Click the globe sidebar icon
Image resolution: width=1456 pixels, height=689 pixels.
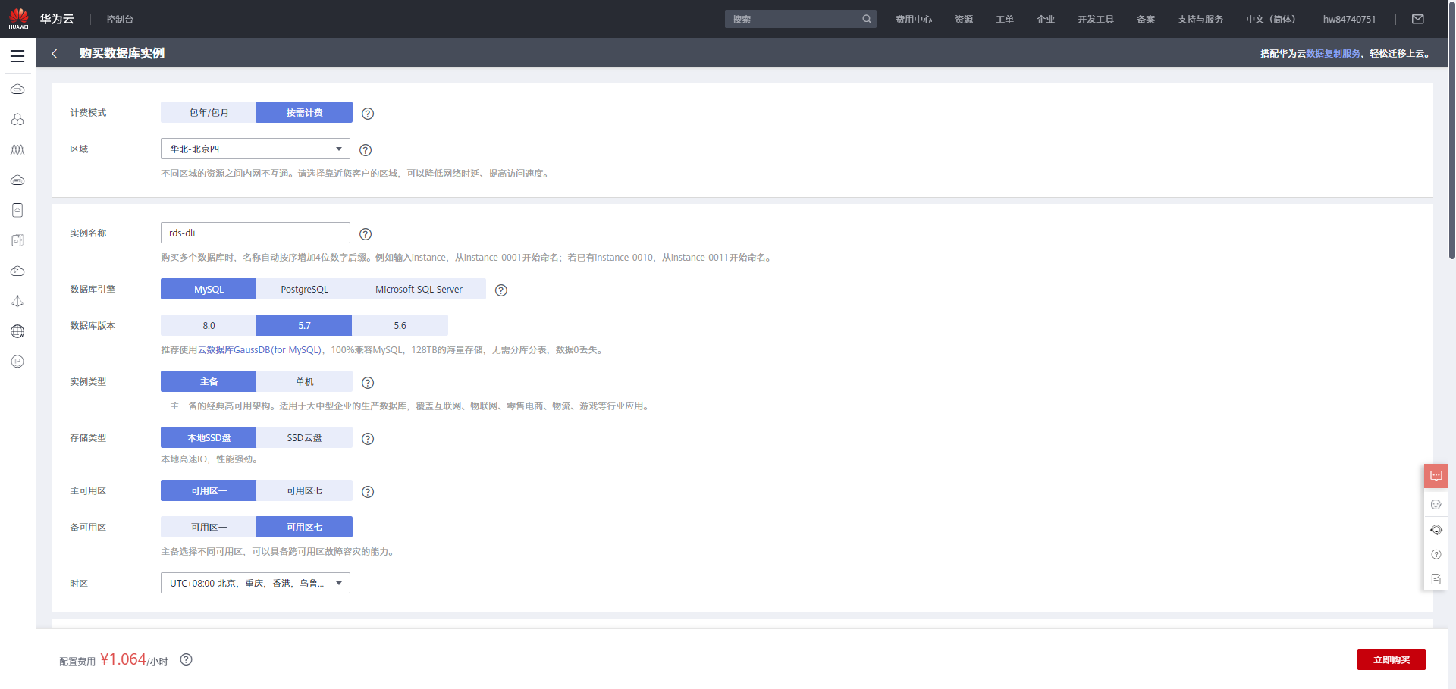(17, 331)
